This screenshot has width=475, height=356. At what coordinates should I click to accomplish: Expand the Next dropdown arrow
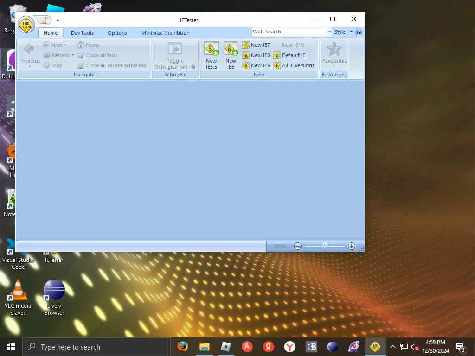65,45
